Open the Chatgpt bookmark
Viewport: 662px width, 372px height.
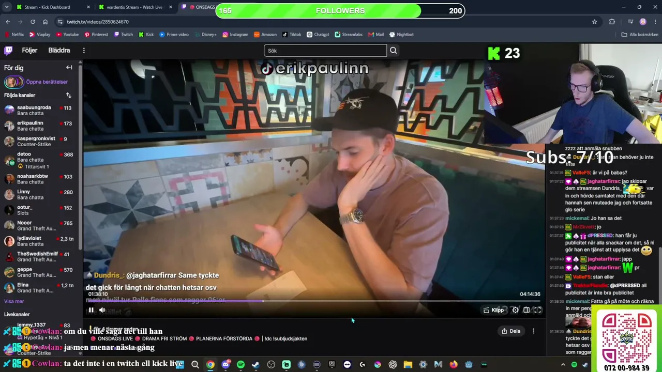click(x=318, y=35)
